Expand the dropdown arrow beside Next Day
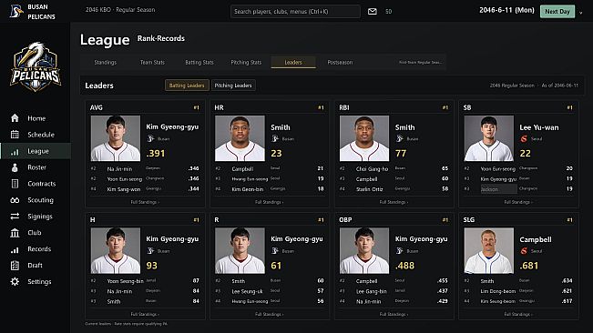This screenshot has height=333, width=593. 581,12
